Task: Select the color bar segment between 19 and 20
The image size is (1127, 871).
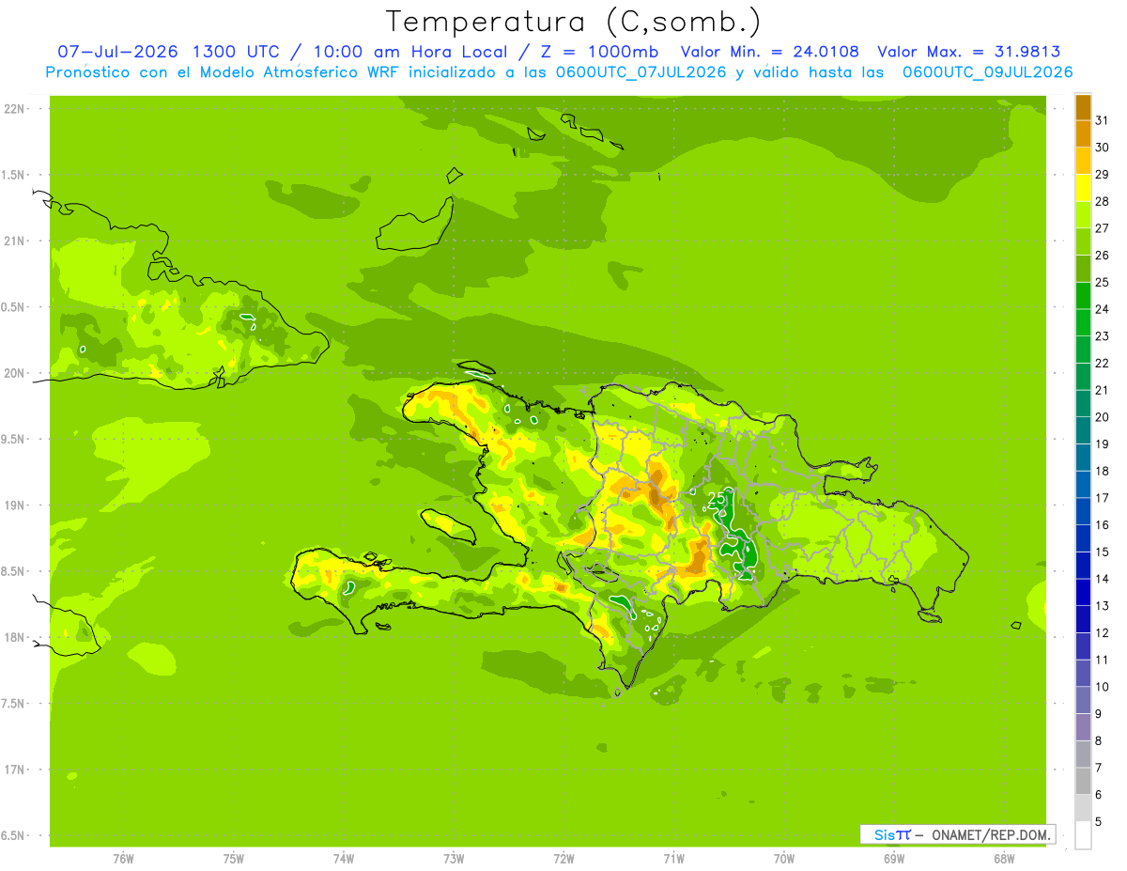Action: click(x=1083, y=430)
